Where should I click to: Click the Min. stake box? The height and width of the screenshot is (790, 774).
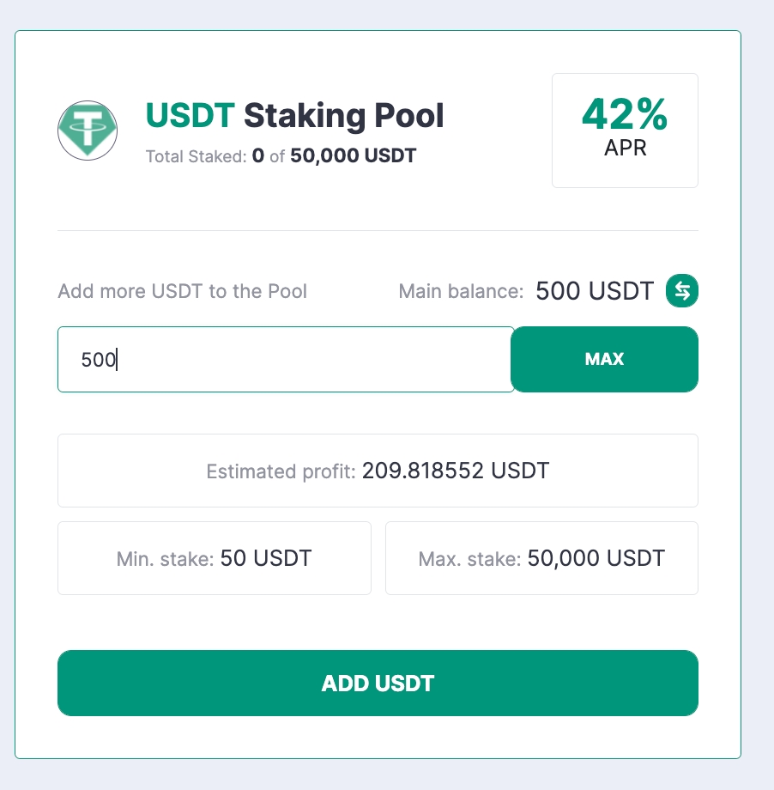[214, 559]
